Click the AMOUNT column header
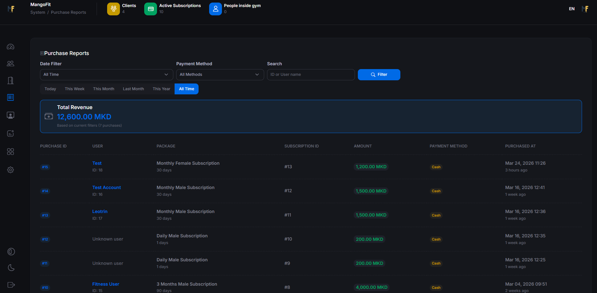Screen dimensions: 597x293 pos(363,146)
